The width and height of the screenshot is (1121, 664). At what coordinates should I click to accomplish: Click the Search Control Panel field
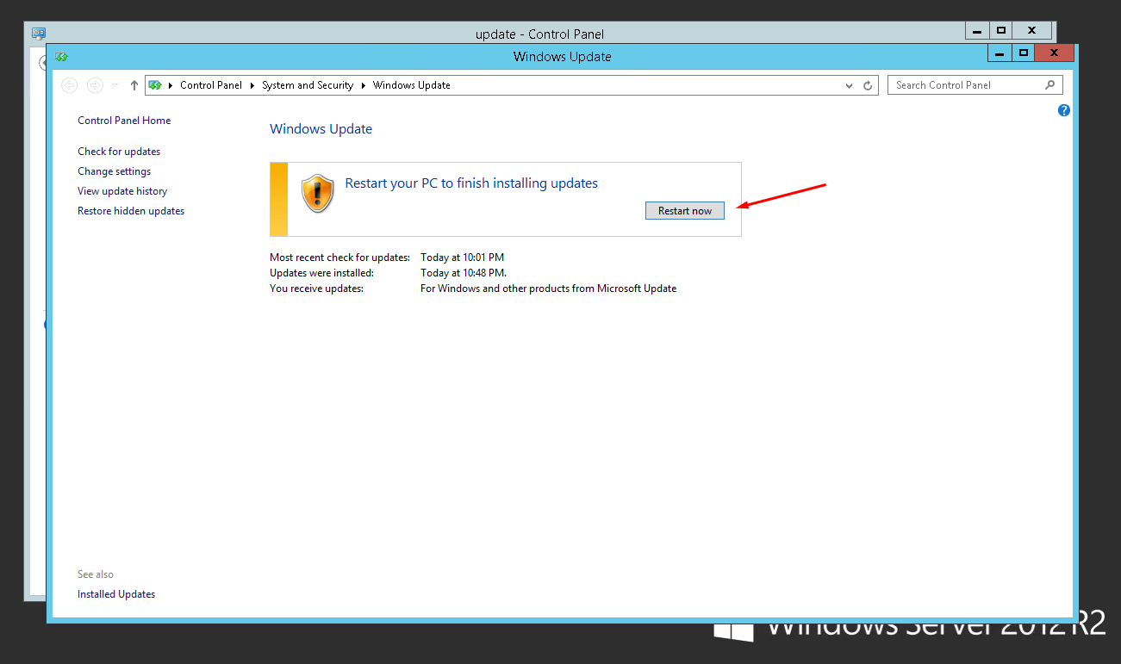965,85
